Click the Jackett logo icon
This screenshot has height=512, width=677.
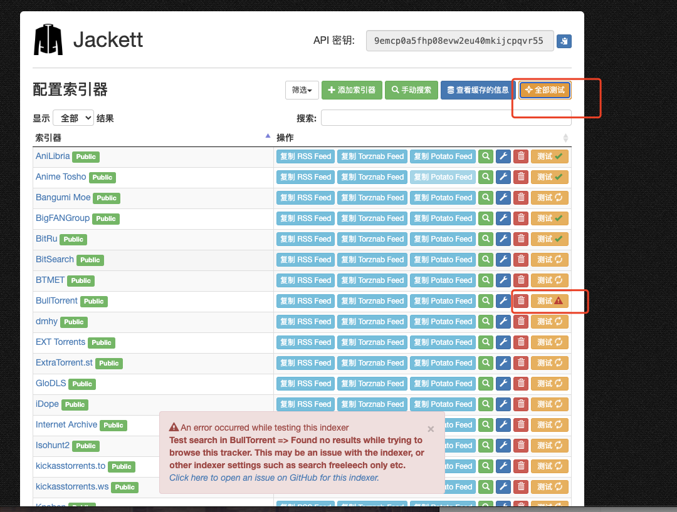(48, 39)
